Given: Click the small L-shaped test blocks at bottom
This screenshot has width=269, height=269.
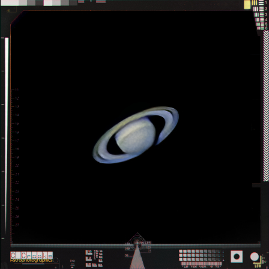Looking at the screenshot, I should (94, 258).
